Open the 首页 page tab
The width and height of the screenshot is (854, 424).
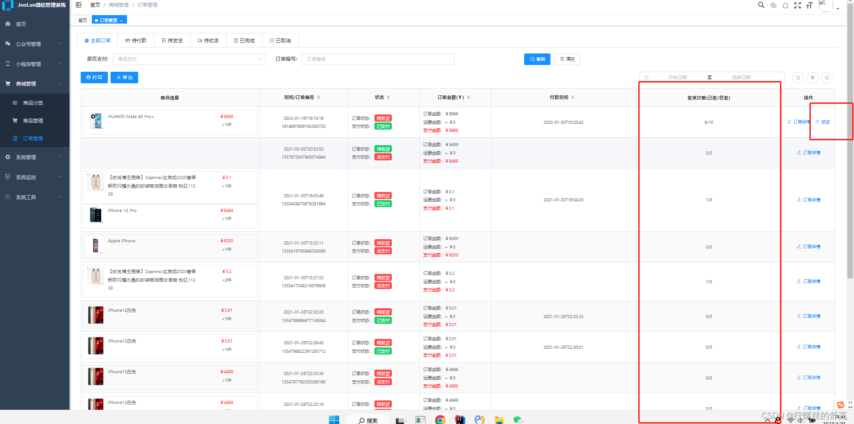82,20
